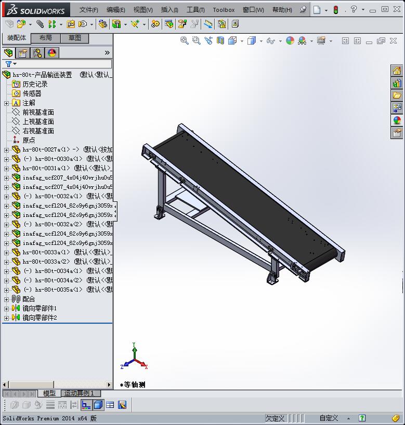The image size is (405, 425).
Task: Open the Custom Properties icon in task pane
Action: point(397,133)
